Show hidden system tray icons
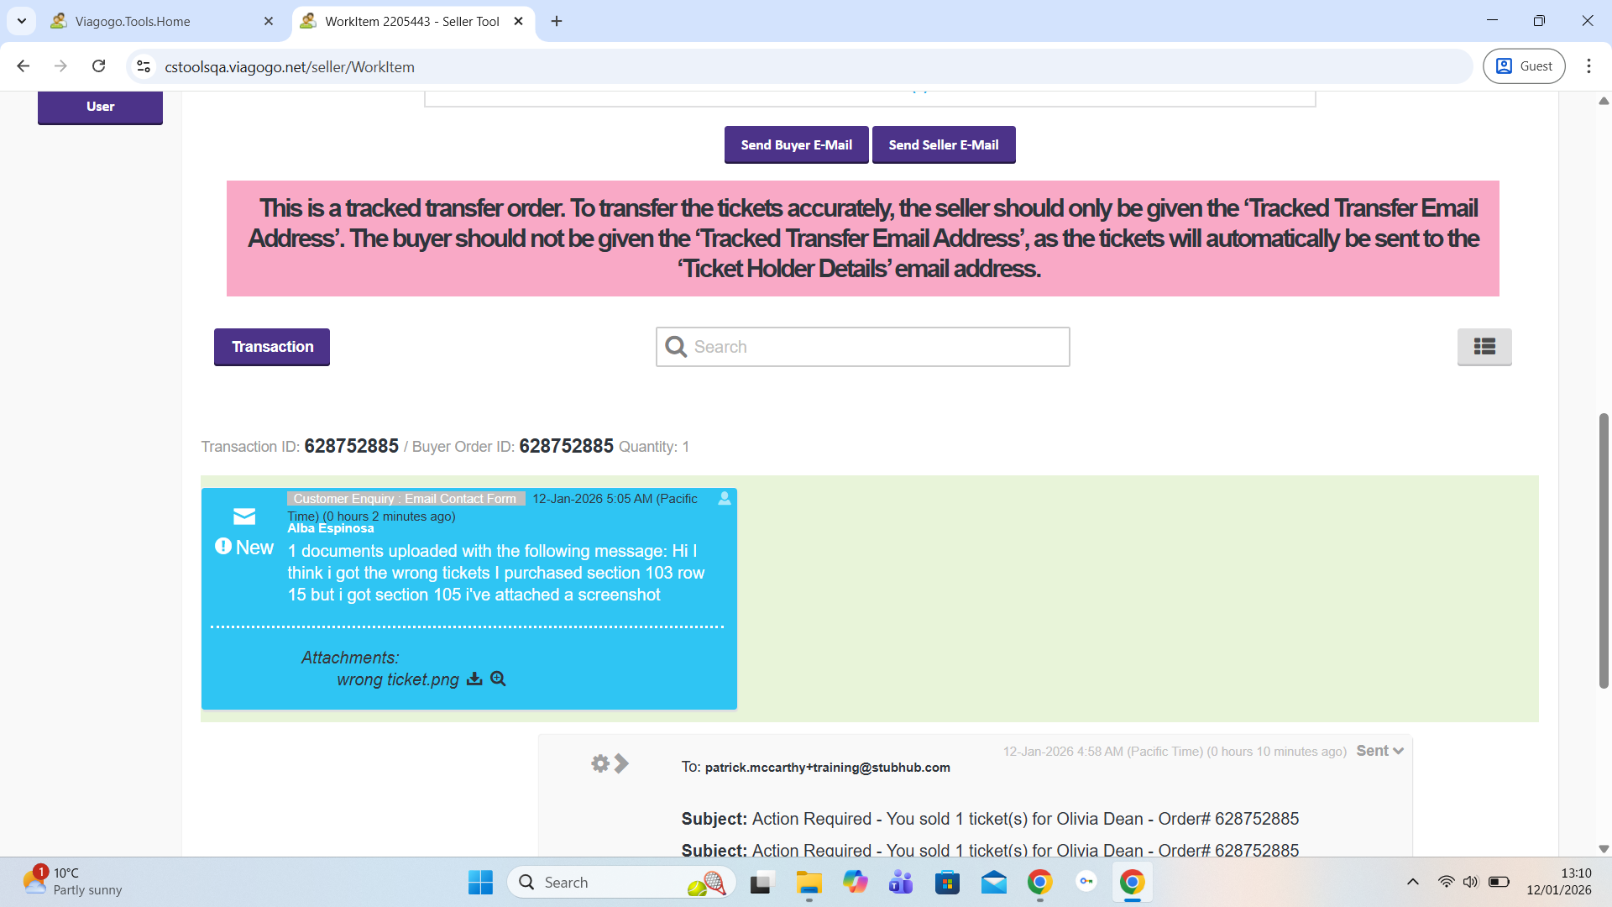1612x907 pixels. point(1412,882)
